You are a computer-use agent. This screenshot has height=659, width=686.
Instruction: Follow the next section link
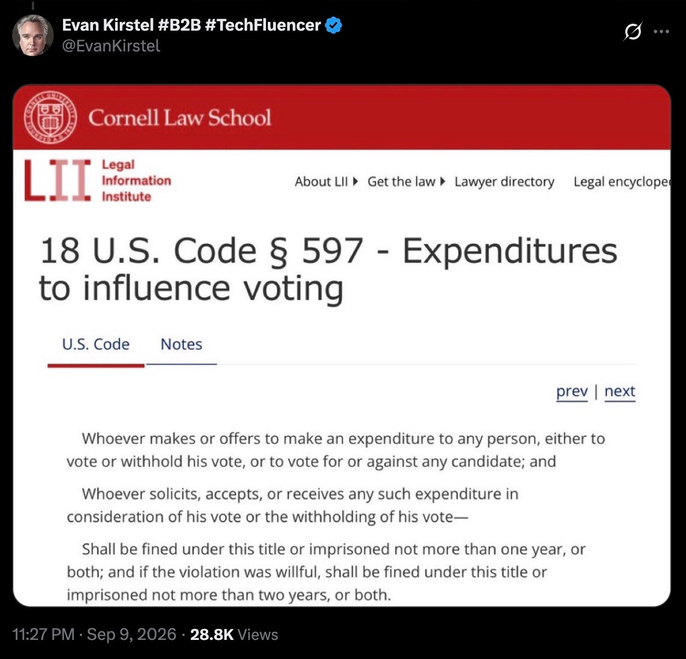pos(619,391)
